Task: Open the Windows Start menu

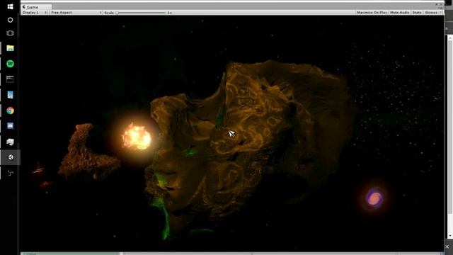Action: pyautogui.click(x=10, y=6)
